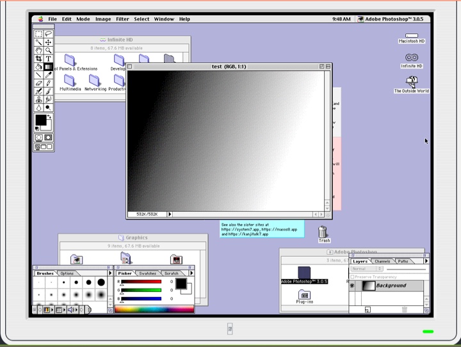This screenshot has height=347, width=461.
Task: Open the Normal blend mode dropdown
Action: [367, 269]
